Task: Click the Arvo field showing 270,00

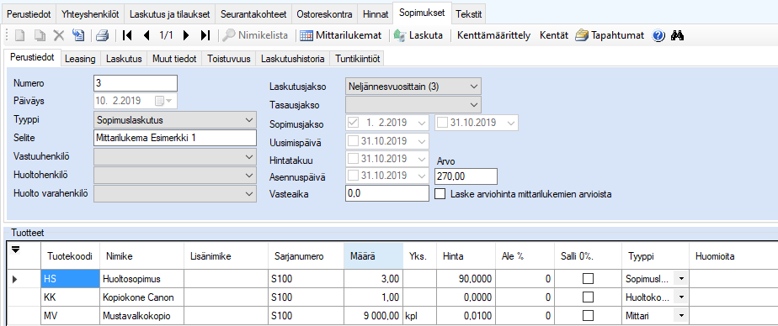Action: (466, 176)
